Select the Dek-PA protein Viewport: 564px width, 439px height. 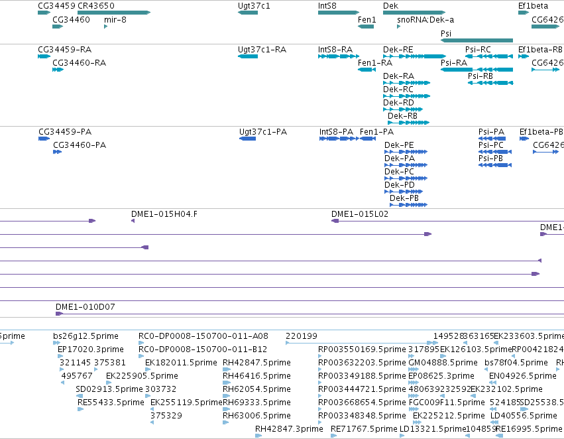coord(406,165)
